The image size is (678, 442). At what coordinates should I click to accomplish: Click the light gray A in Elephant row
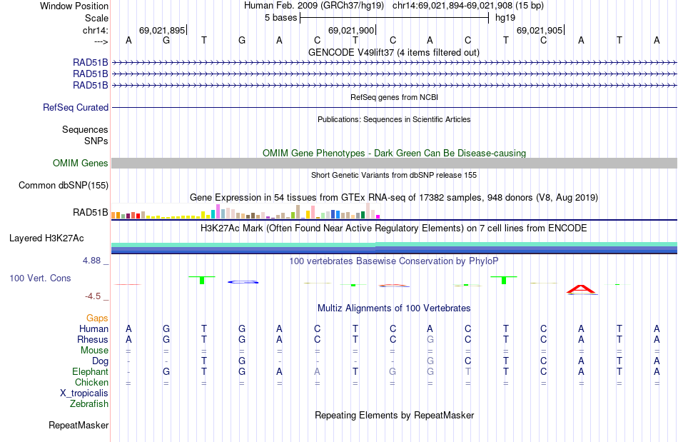[x=318, y=371]
